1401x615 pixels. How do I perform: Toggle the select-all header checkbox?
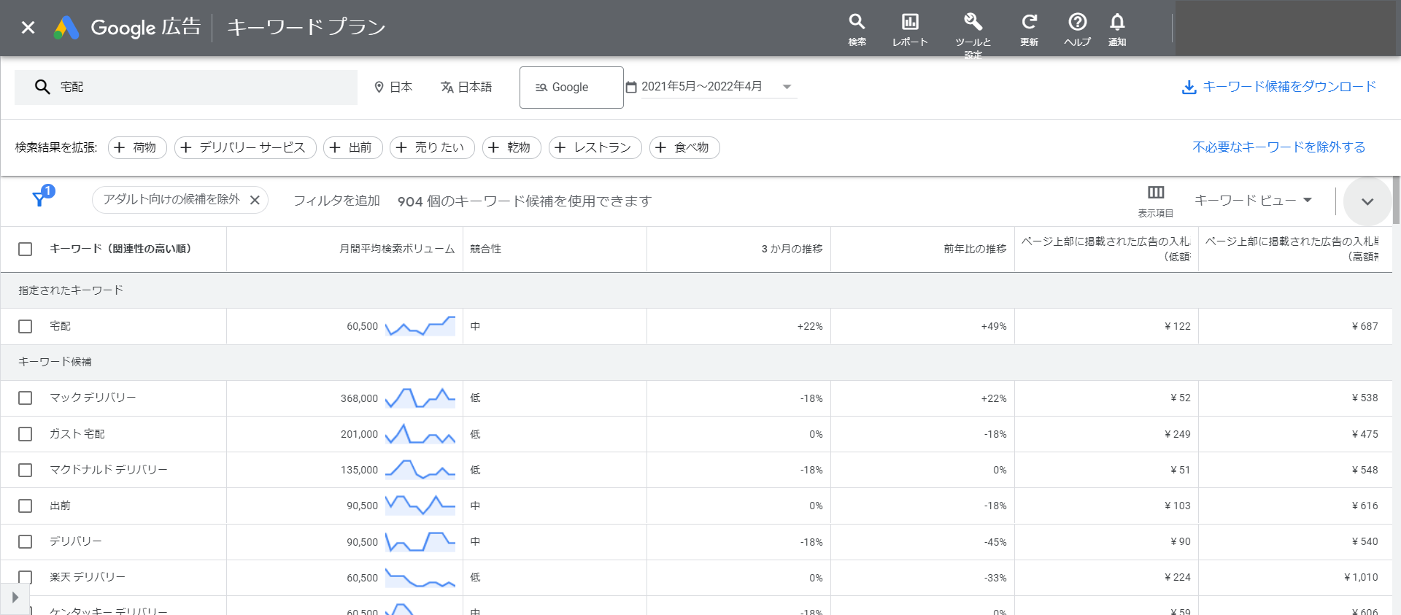[26, 249]
